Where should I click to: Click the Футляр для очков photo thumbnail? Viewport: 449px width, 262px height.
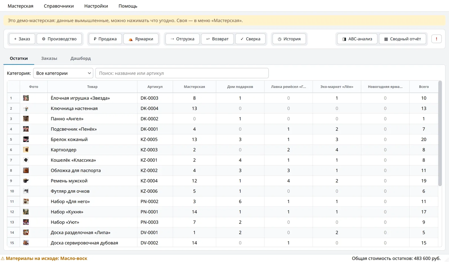[26, 191]
